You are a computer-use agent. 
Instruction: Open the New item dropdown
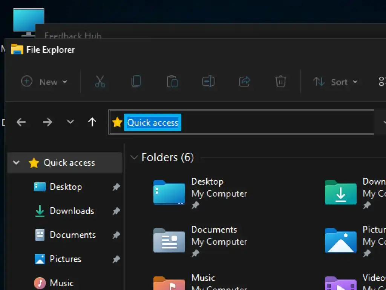pos(44,82)
